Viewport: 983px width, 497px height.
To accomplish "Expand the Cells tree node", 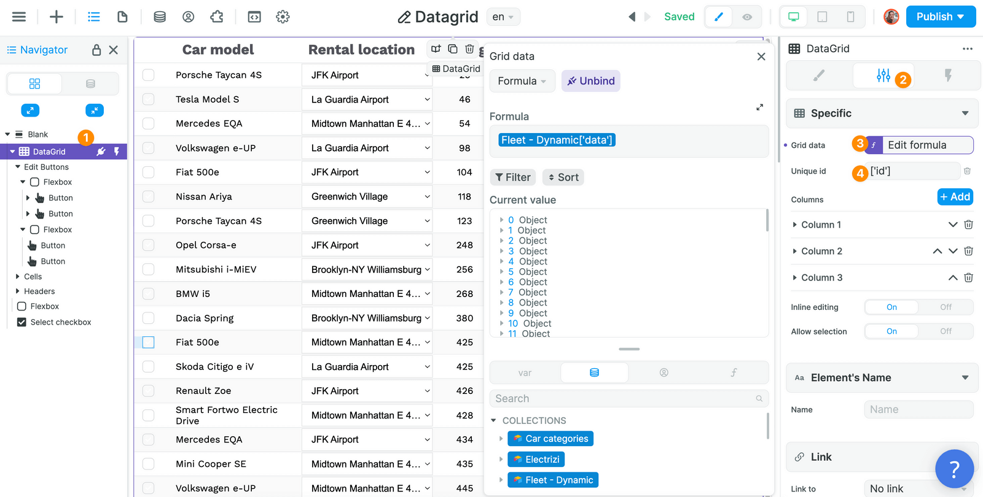I will click(18, 277).
